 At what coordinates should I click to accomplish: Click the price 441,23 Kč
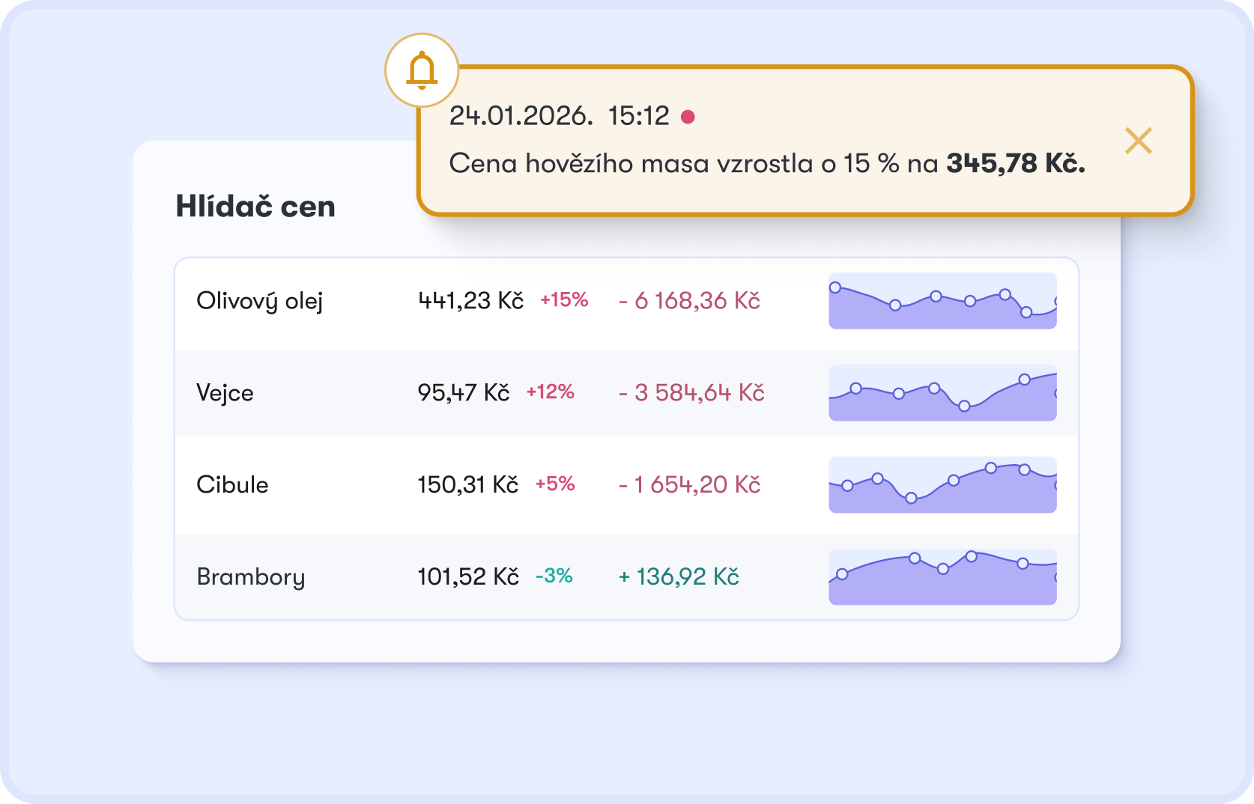coord(470,301)
